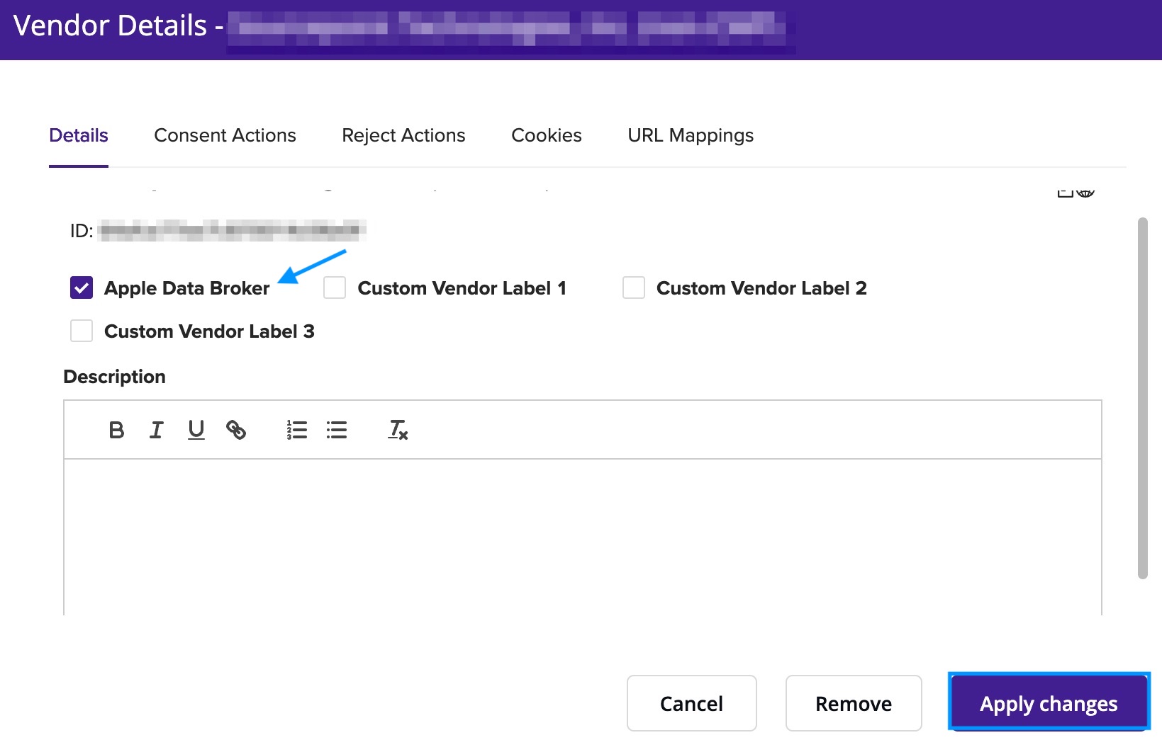
Task: Enable Custom Vendor Label 1 checkbox
Action: pos(335,288)
